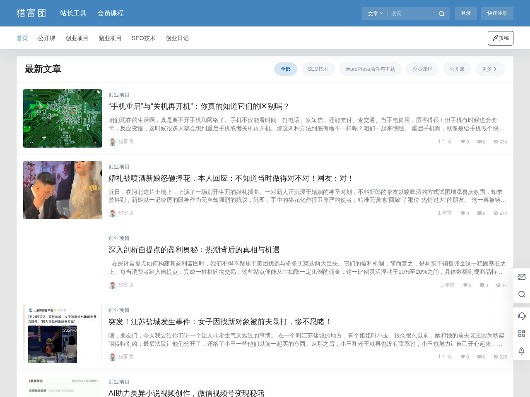This screenshot has height=397, width=530.
Task: Open 站长工具 in the top header
Action: [x=73, y=13]
